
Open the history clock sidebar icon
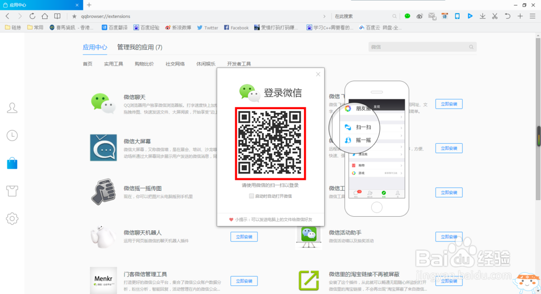tap(12, 136)
